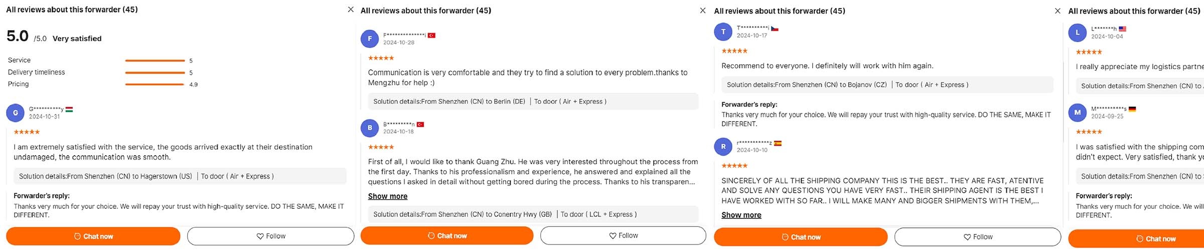Click the R avatar dated 2024-10-10
Screen dimensions: 1204x251
[x=723, y=147]
